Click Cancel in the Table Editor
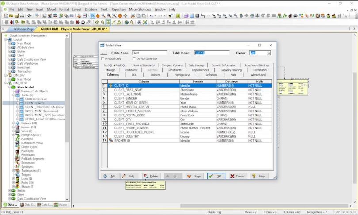The width and height of the screenshot is (358, 215). [x=238, y=176]
